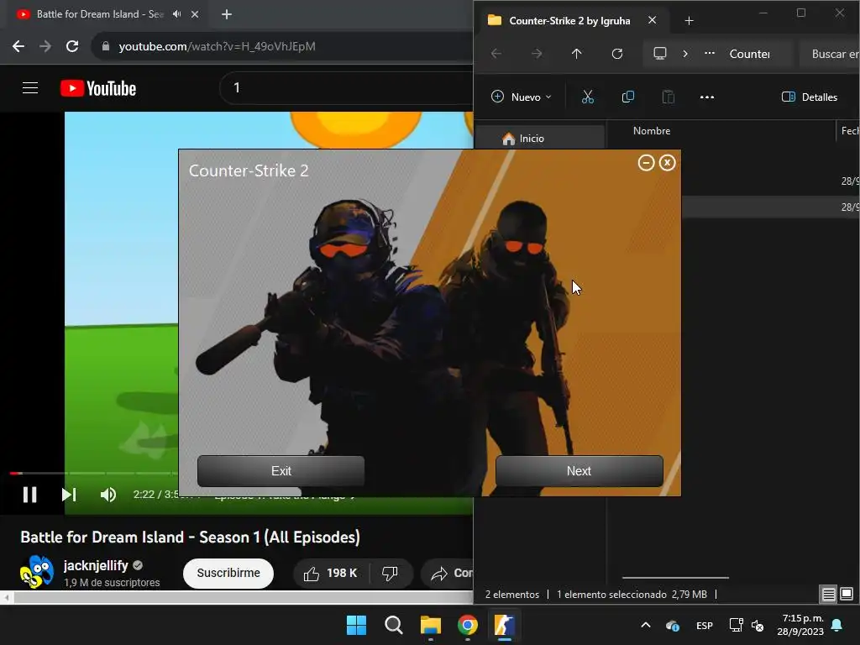Click the Explorer horizontal scrollbar
Image resolution: width=860 pixels, height=645 pixels.
point(676,578)
